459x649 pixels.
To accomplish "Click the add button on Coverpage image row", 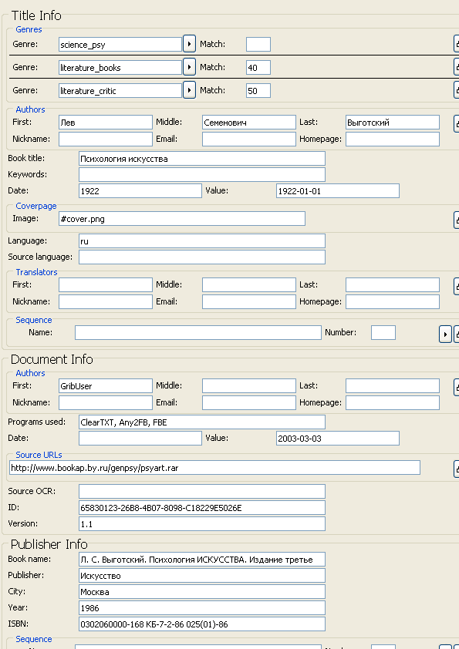I will pyautogui.click(x=457, y=220).
